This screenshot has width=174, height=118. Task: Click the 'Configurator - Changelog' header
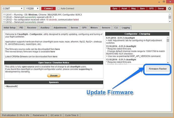click(x=137, y=34)
